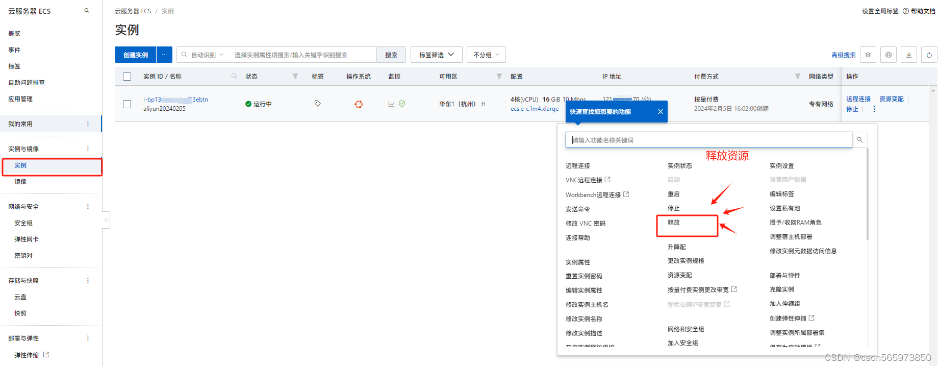Click 设置全局标签 at the top right

tap(880, 11)
